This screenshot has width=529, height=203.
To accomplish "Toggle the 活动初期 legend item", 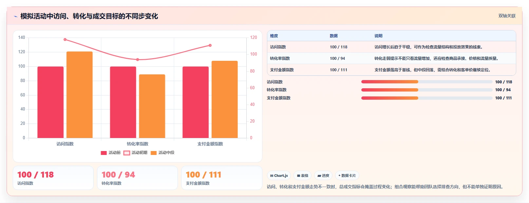I will (x=135, y=153).
